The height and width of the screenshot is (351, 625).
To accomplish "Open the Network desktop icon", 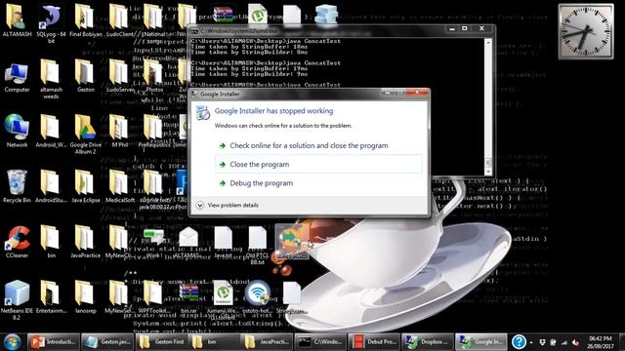I will 17,132.
